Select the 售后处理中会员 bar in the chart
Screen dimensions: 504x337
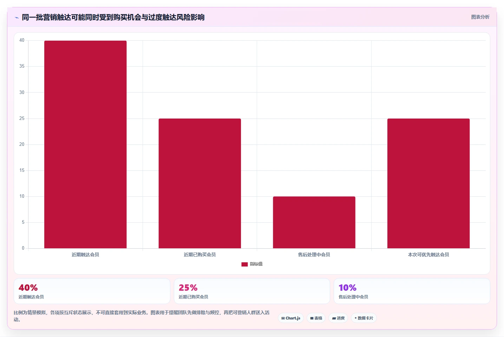(314, 222)
